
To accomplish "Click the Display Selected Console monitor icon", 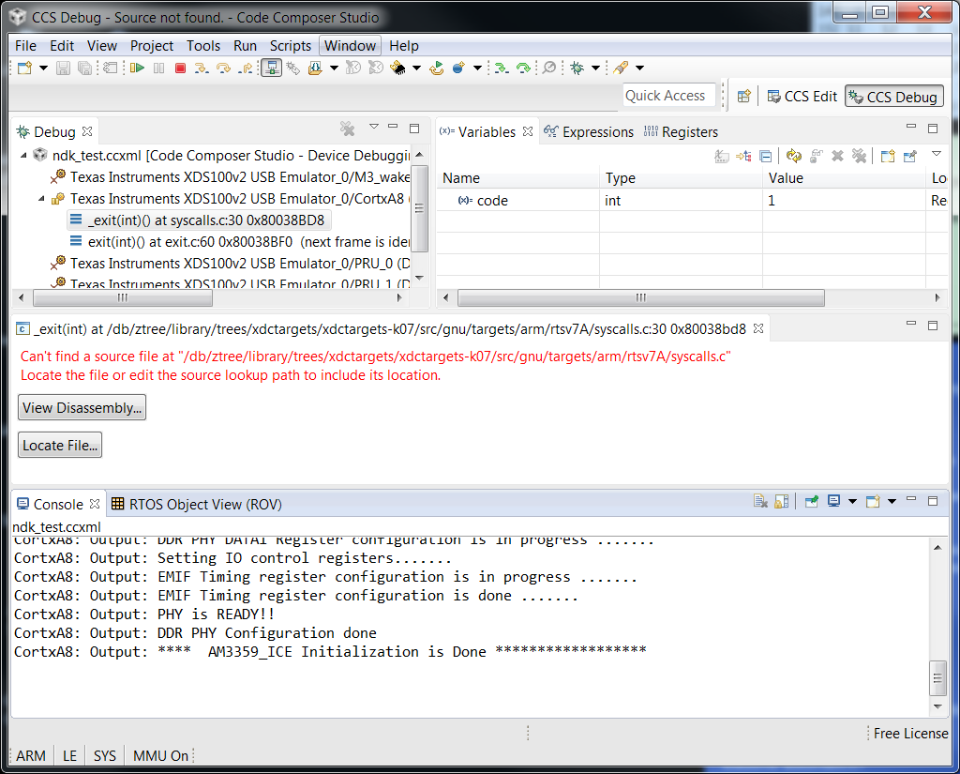I will [833, 501].
